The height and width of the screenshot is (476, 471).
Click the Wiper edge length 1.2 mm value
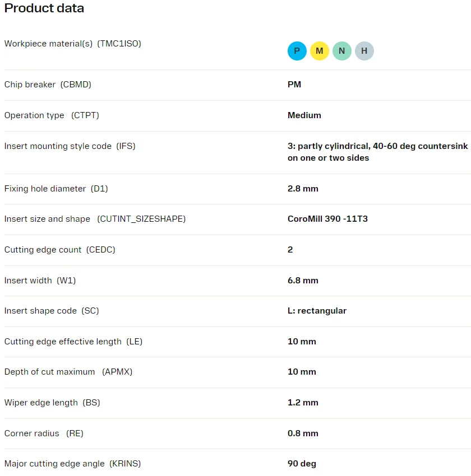(303, 403)
